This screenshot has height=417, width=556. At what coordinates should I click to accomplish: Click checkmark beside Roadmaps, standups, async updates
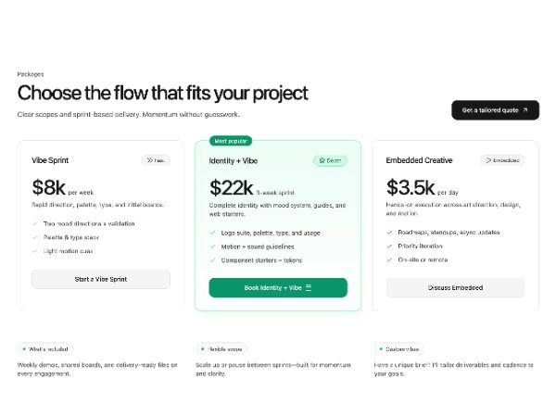[x=390, y=234]
